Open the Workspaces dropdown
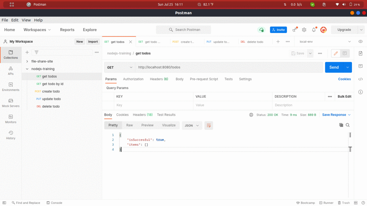Screen dimensions: 367x206 [x=37, y=30]
